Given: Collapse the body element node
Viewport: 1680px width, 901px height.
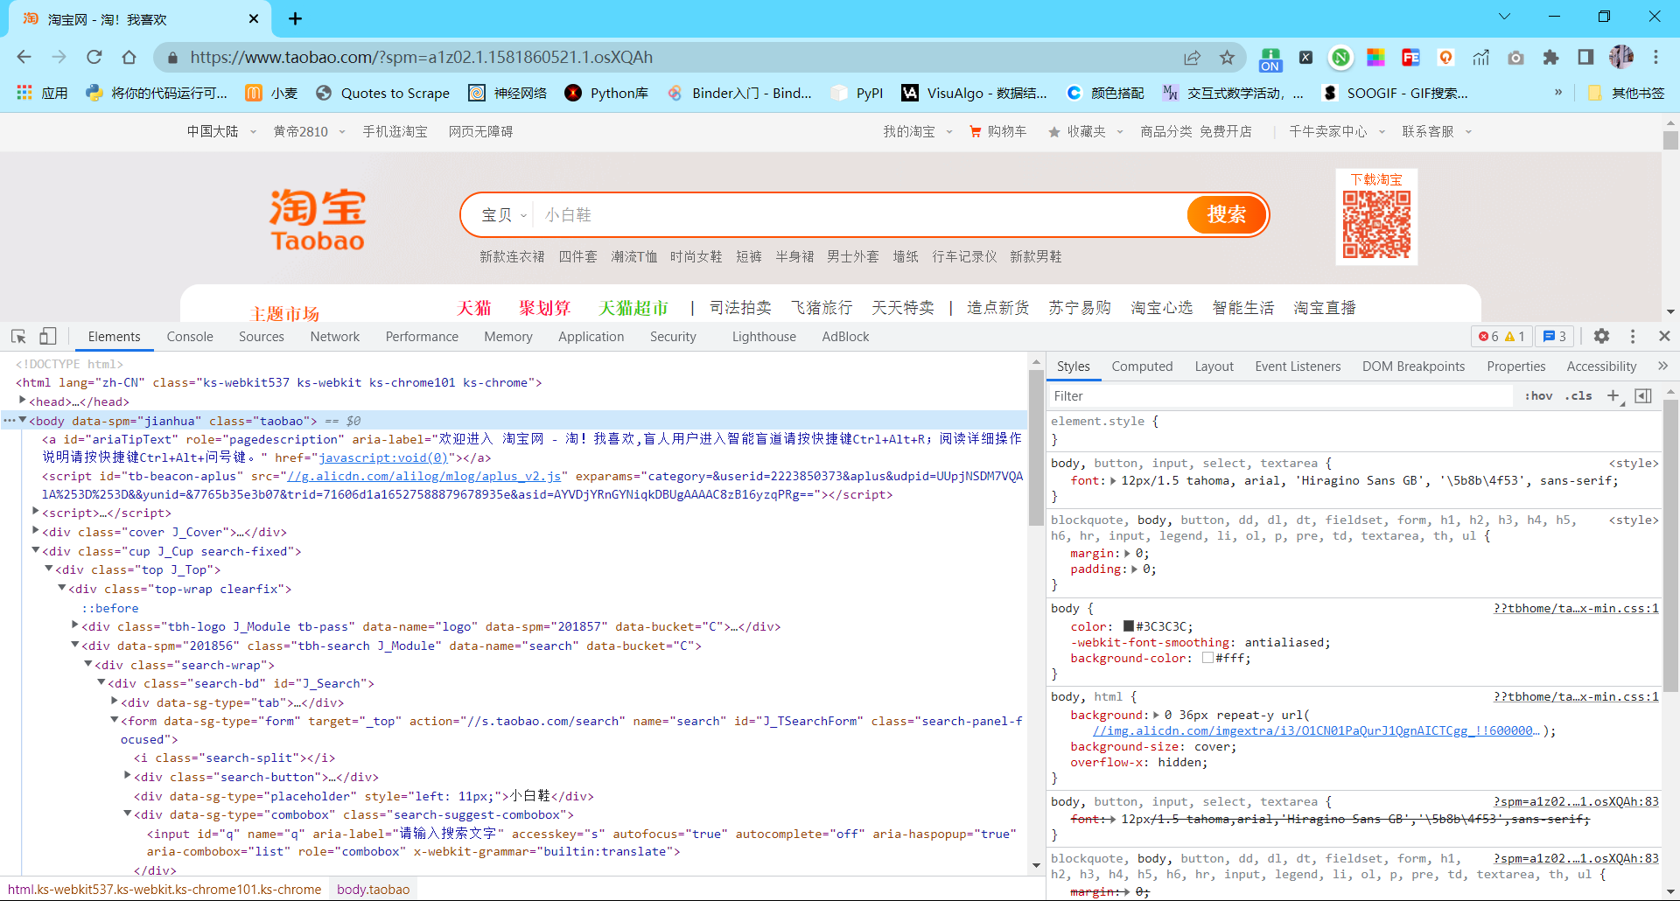Looking at the screenshot, I should pyautogui.click(x=23, y=420).
